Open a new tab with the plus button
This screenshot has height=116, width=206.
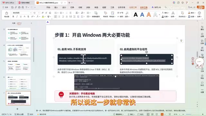click(69, 3)
